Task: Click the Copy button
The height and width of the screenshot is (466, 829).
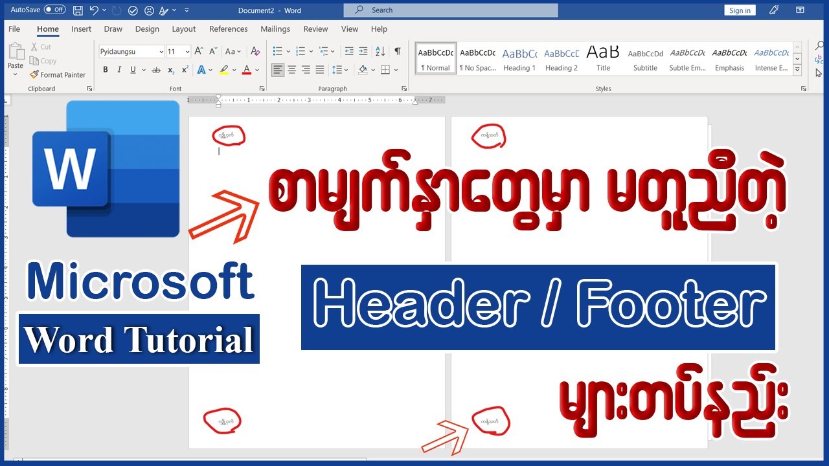Action: 43,61
